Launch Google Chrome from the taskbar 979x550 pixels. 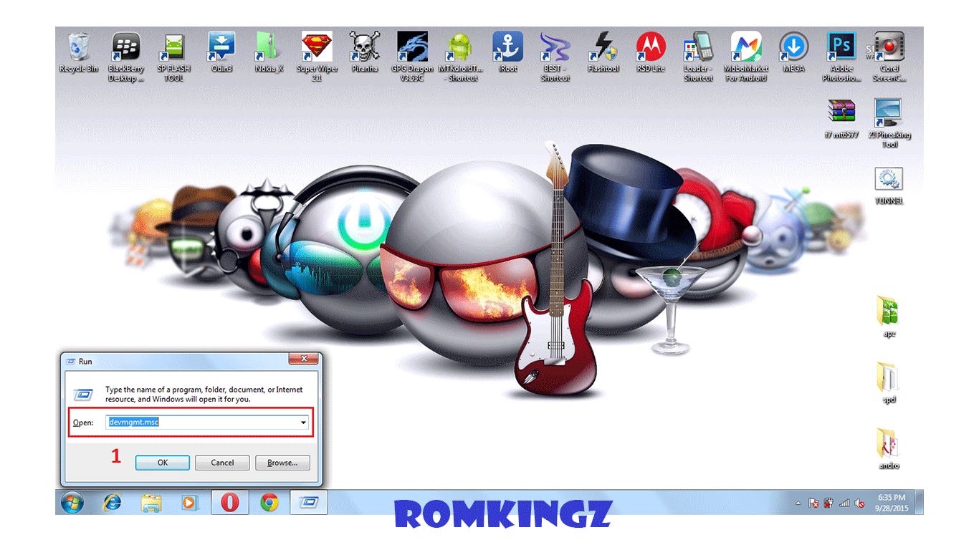tap(269, 503)
